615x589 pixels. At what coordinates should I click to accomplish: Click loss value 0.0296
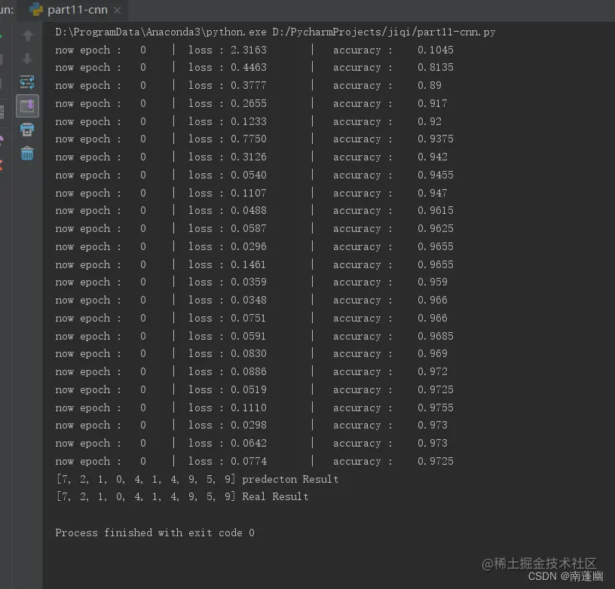click(x=249, y=246)
